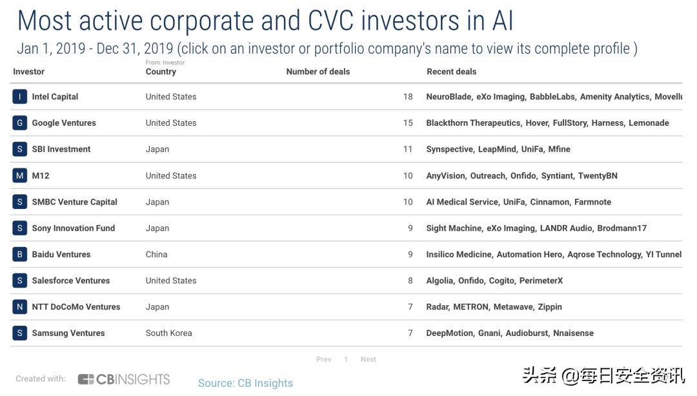697x396 pixels.
Task: Click the NTT DoCoMo Ventures "N" badge
Action: pyautogui.click(x=20, y=307)
